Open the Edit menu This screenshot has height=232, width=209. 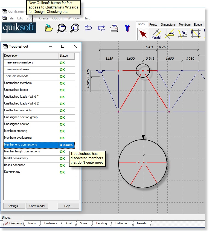(x=20, y=18)
